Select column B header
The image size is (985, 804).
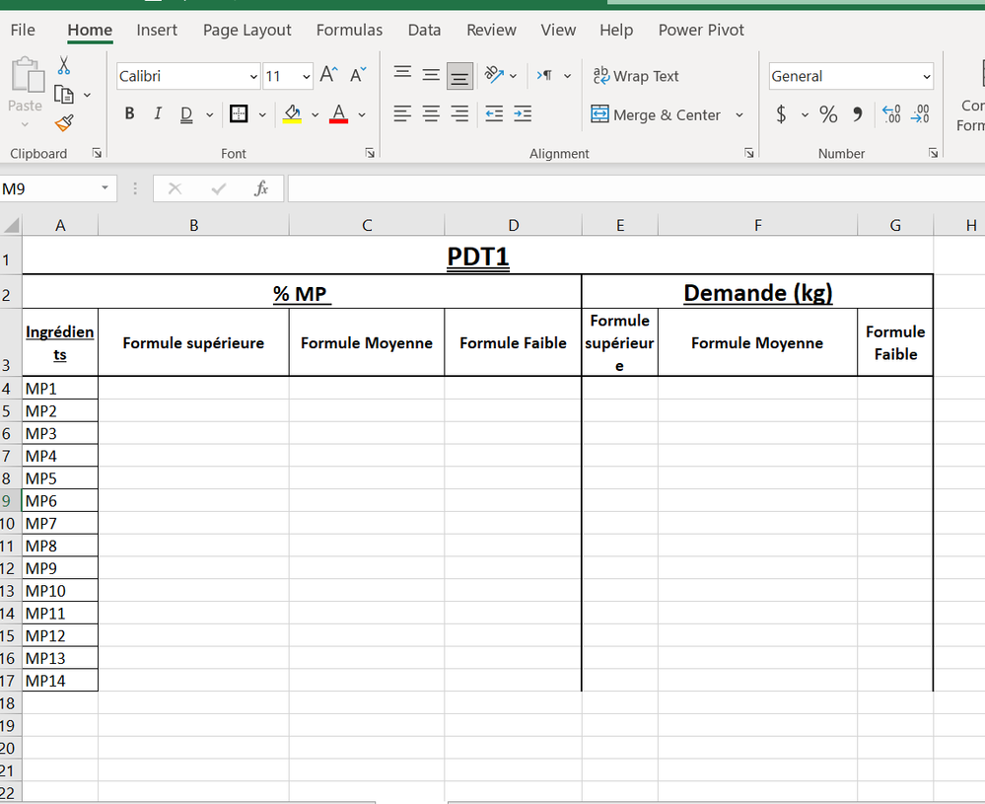pos(193,225)
